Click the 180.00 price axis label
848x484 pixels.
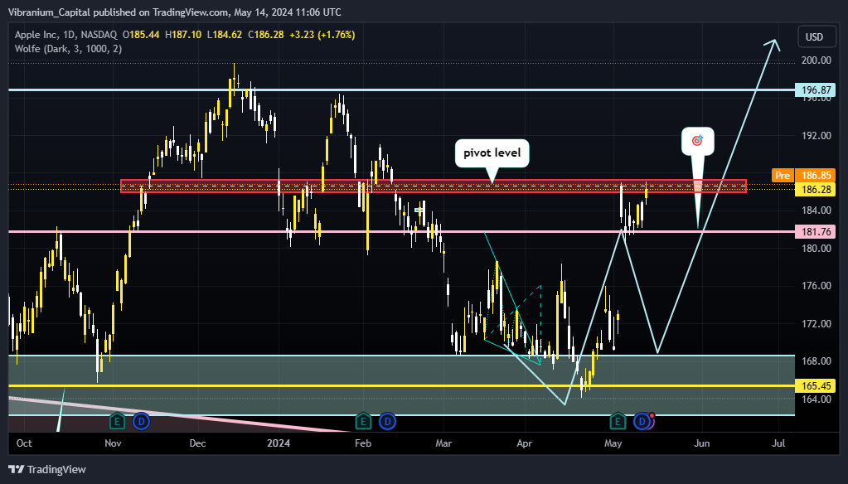coord(817,249)
